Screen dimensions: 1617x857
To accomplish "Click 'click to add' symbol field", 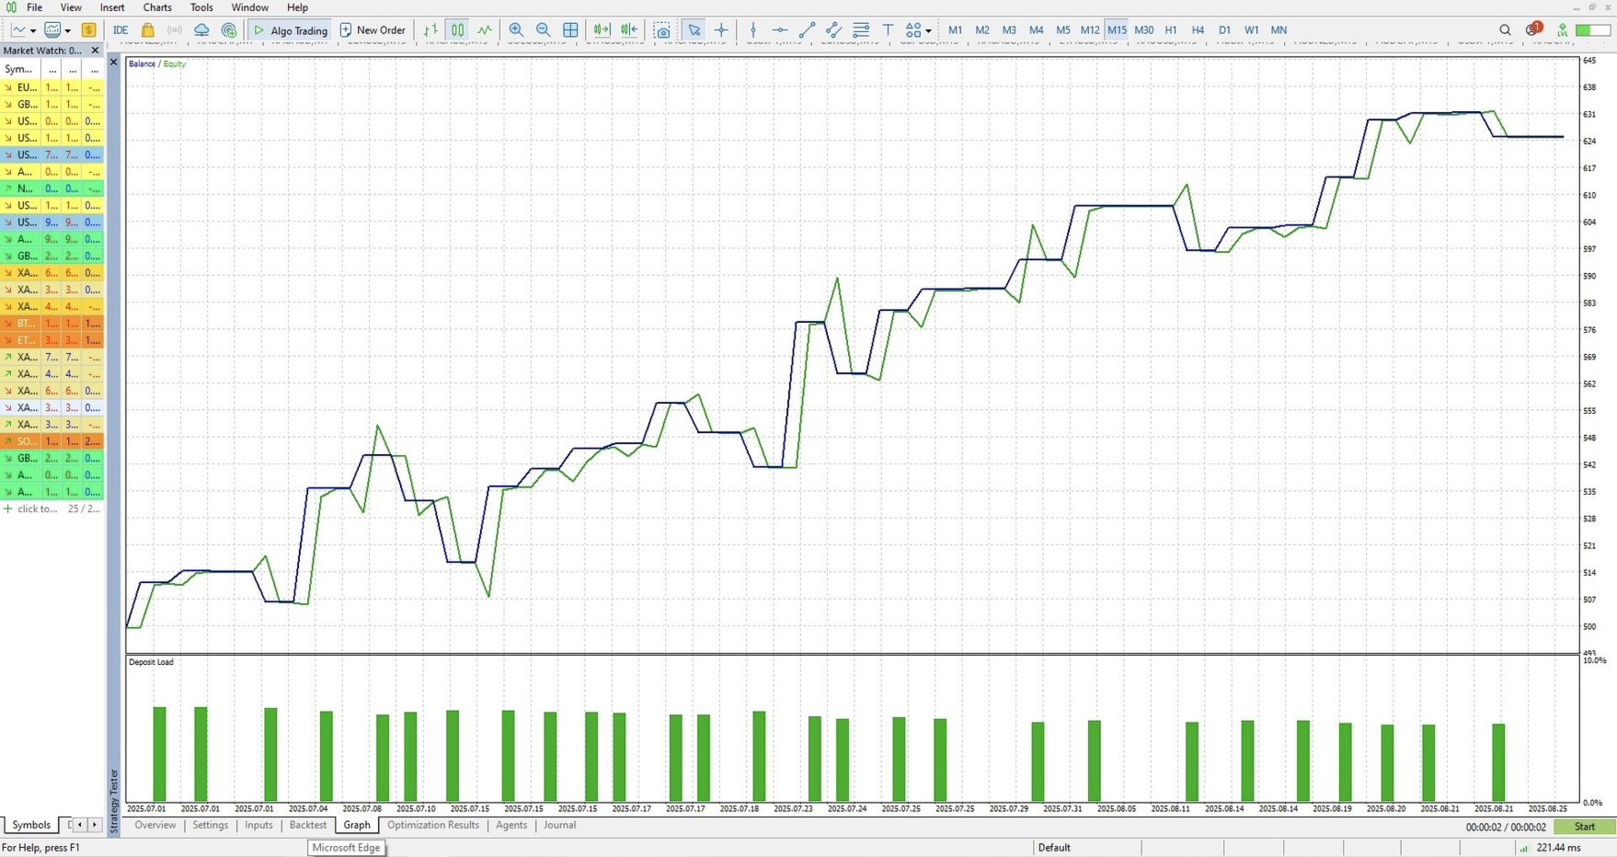I will tap(37, 508).
